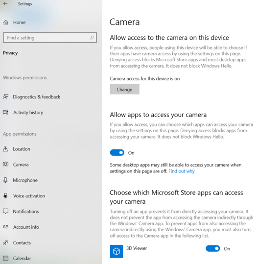Focus the Find a setting search field
This screenshot has width=257, height=264.
[50, 38]
